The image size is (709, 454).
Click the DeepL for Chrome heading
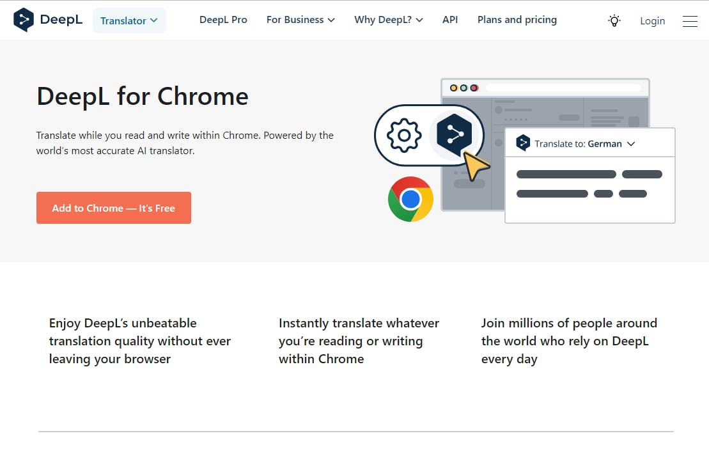143,97
